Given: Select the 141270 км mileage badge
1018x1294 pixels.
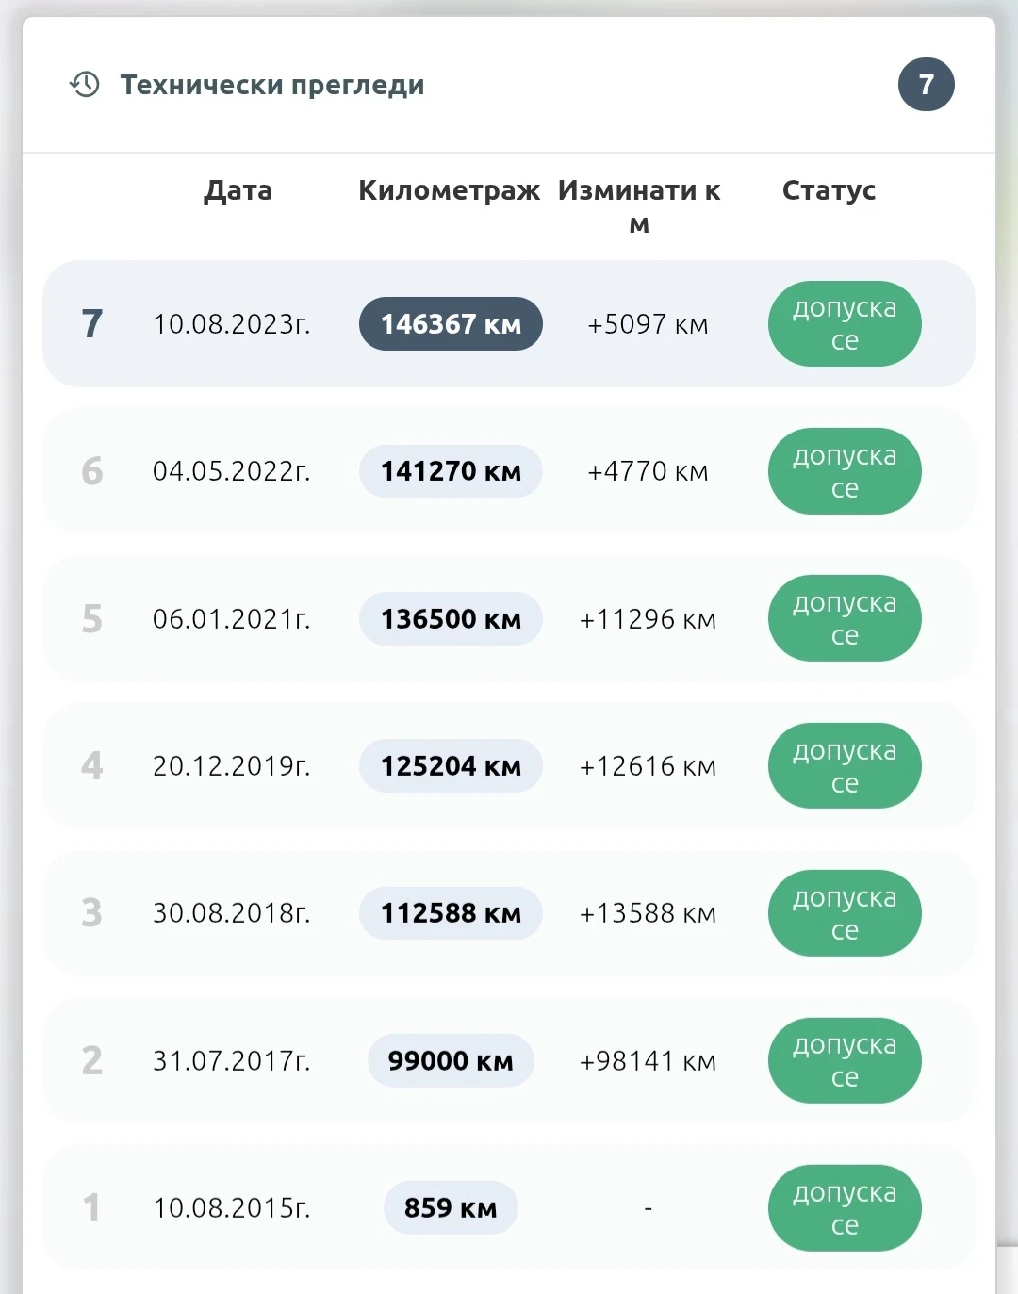Looking at the screenshot, I should (451, 471).
